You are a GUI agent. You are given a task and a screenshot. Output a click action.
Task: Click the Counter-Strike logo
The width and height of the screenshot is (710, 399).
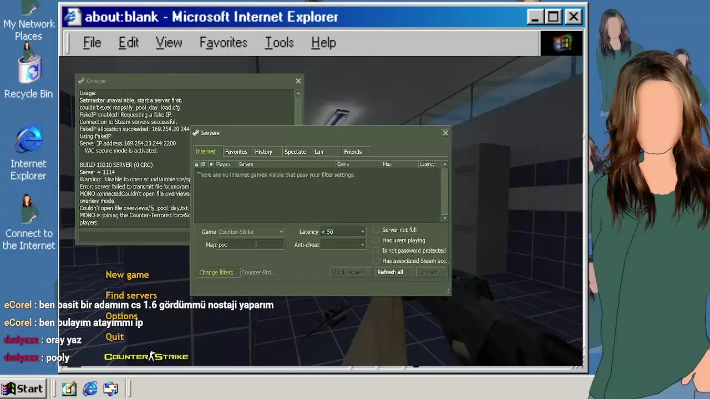click(x=146, y=356)
